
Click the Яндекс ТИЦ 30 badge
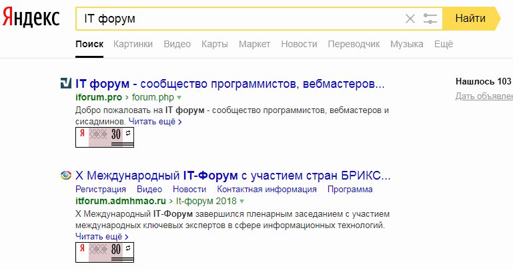click(x=105, y=137)
